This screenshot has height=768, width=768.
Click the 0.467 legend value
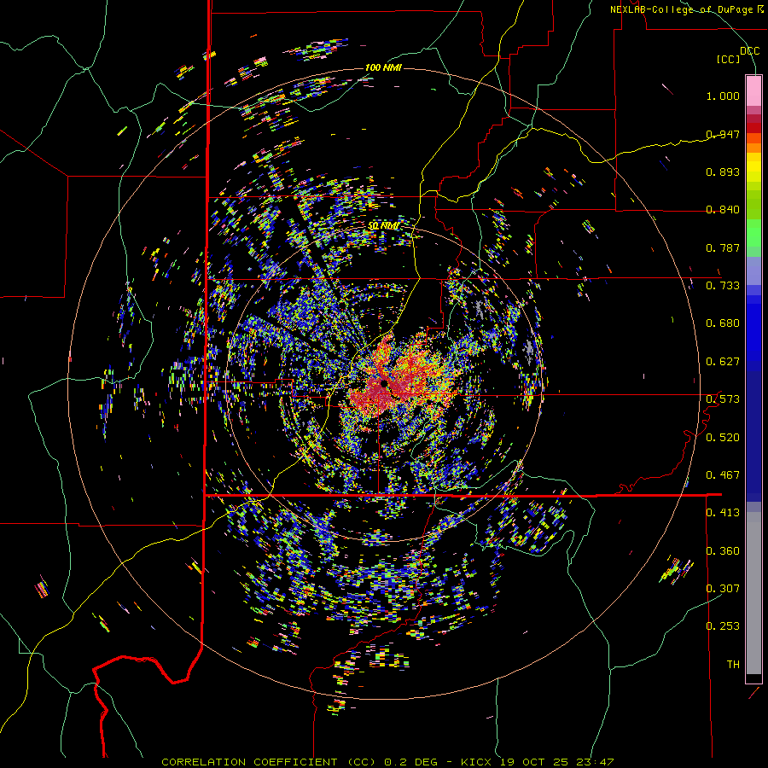pyautogui.click(x=723, y=475)
